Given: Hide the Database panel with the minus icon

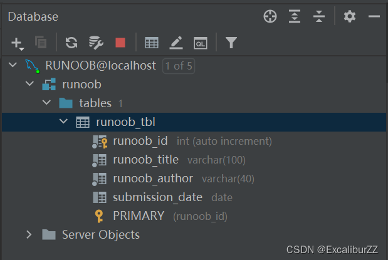Looking at the screenshot, I should pos(374,16).
